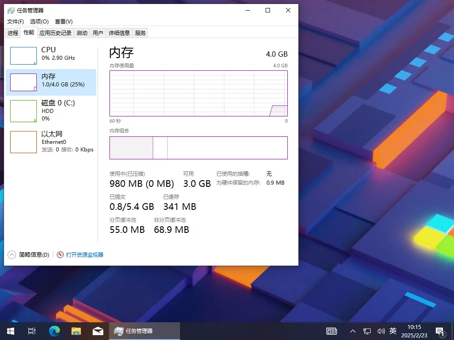The image size is (454, 340).
Task: Switch to the 进程 tab
Action: [13, 32]
